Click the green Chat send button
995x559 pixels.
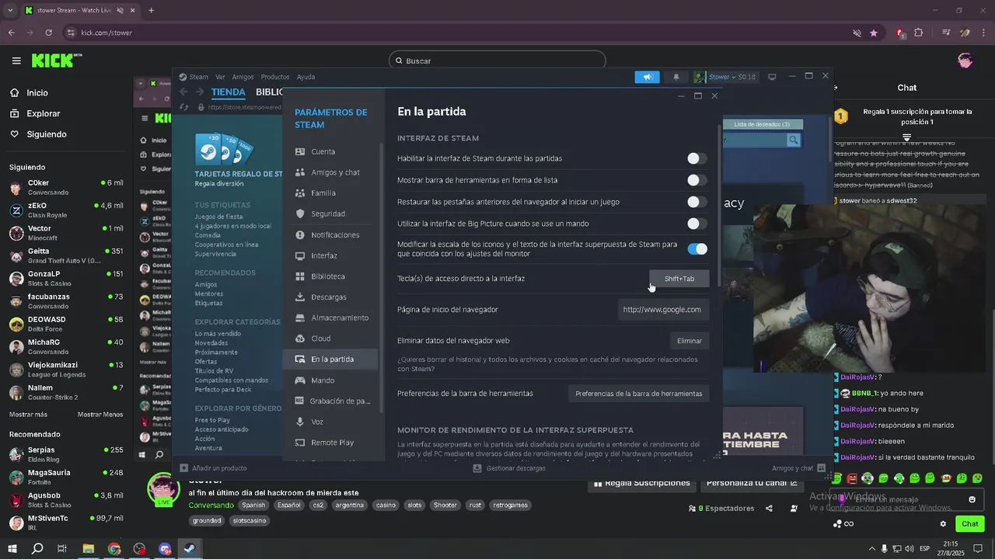(x=969, y=524)
